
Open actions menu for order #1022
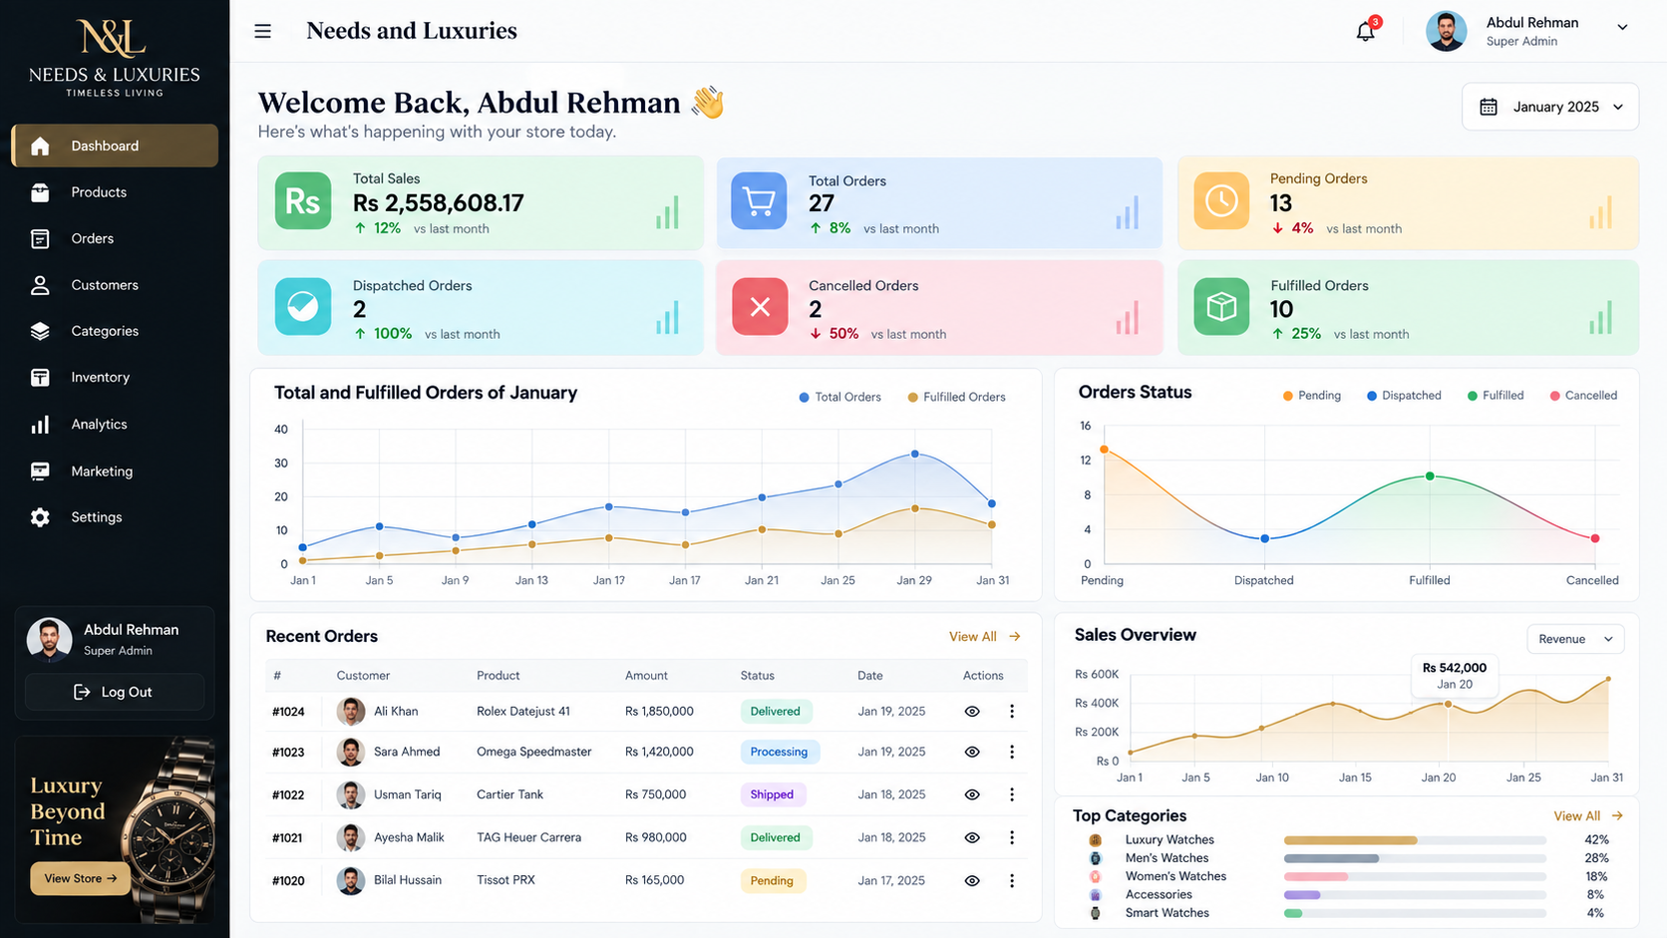click(1012, 794)
